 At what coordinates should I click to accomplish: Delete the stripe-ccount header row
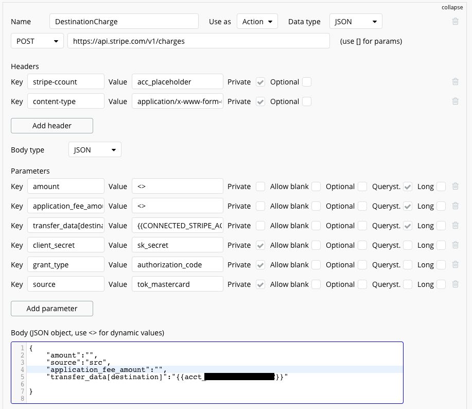455,81
